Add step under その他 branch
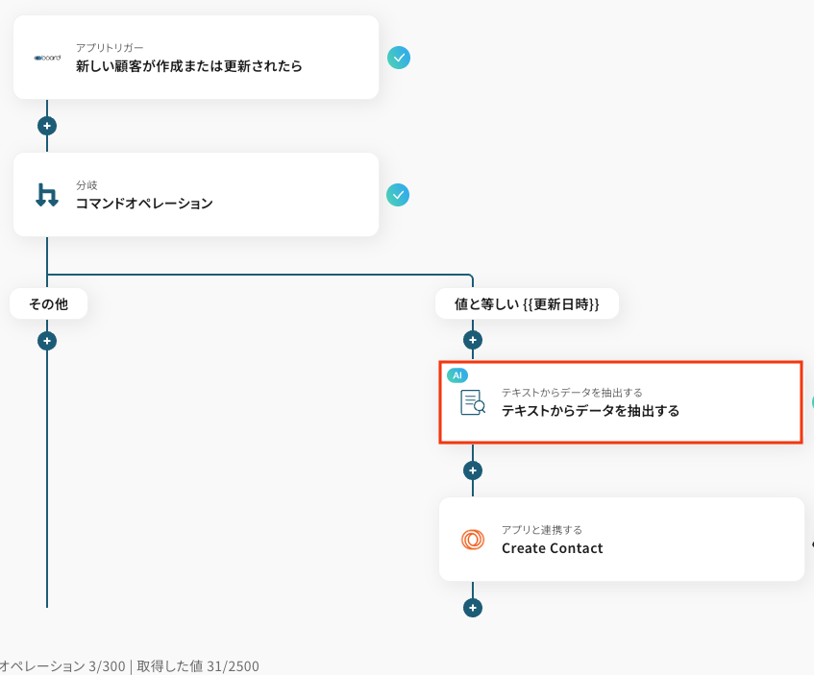The height and width of the screenshot is (675, 814). (47, 341)
